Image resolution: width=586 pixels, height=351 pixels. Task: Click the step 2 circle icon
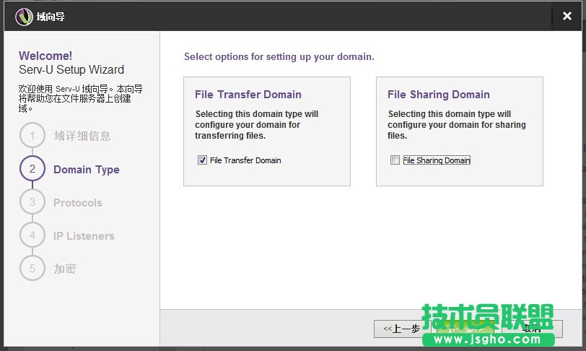click(x=32, y=169)
